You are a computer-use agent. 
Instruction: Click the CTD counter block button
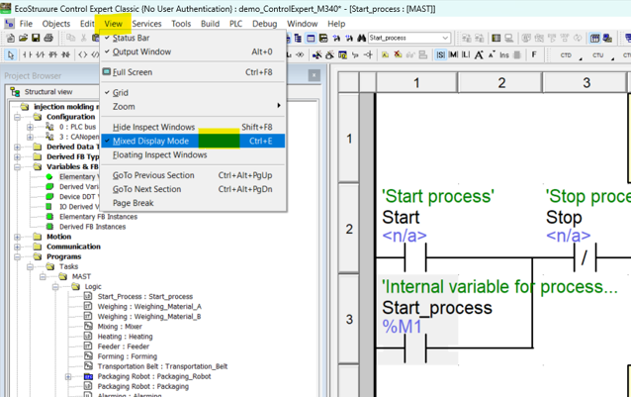click(x=566, y=55)
